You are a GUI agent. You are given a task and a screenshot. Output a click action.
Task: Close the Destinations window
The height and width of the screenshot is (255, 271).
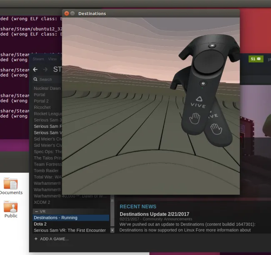point(67,13)
